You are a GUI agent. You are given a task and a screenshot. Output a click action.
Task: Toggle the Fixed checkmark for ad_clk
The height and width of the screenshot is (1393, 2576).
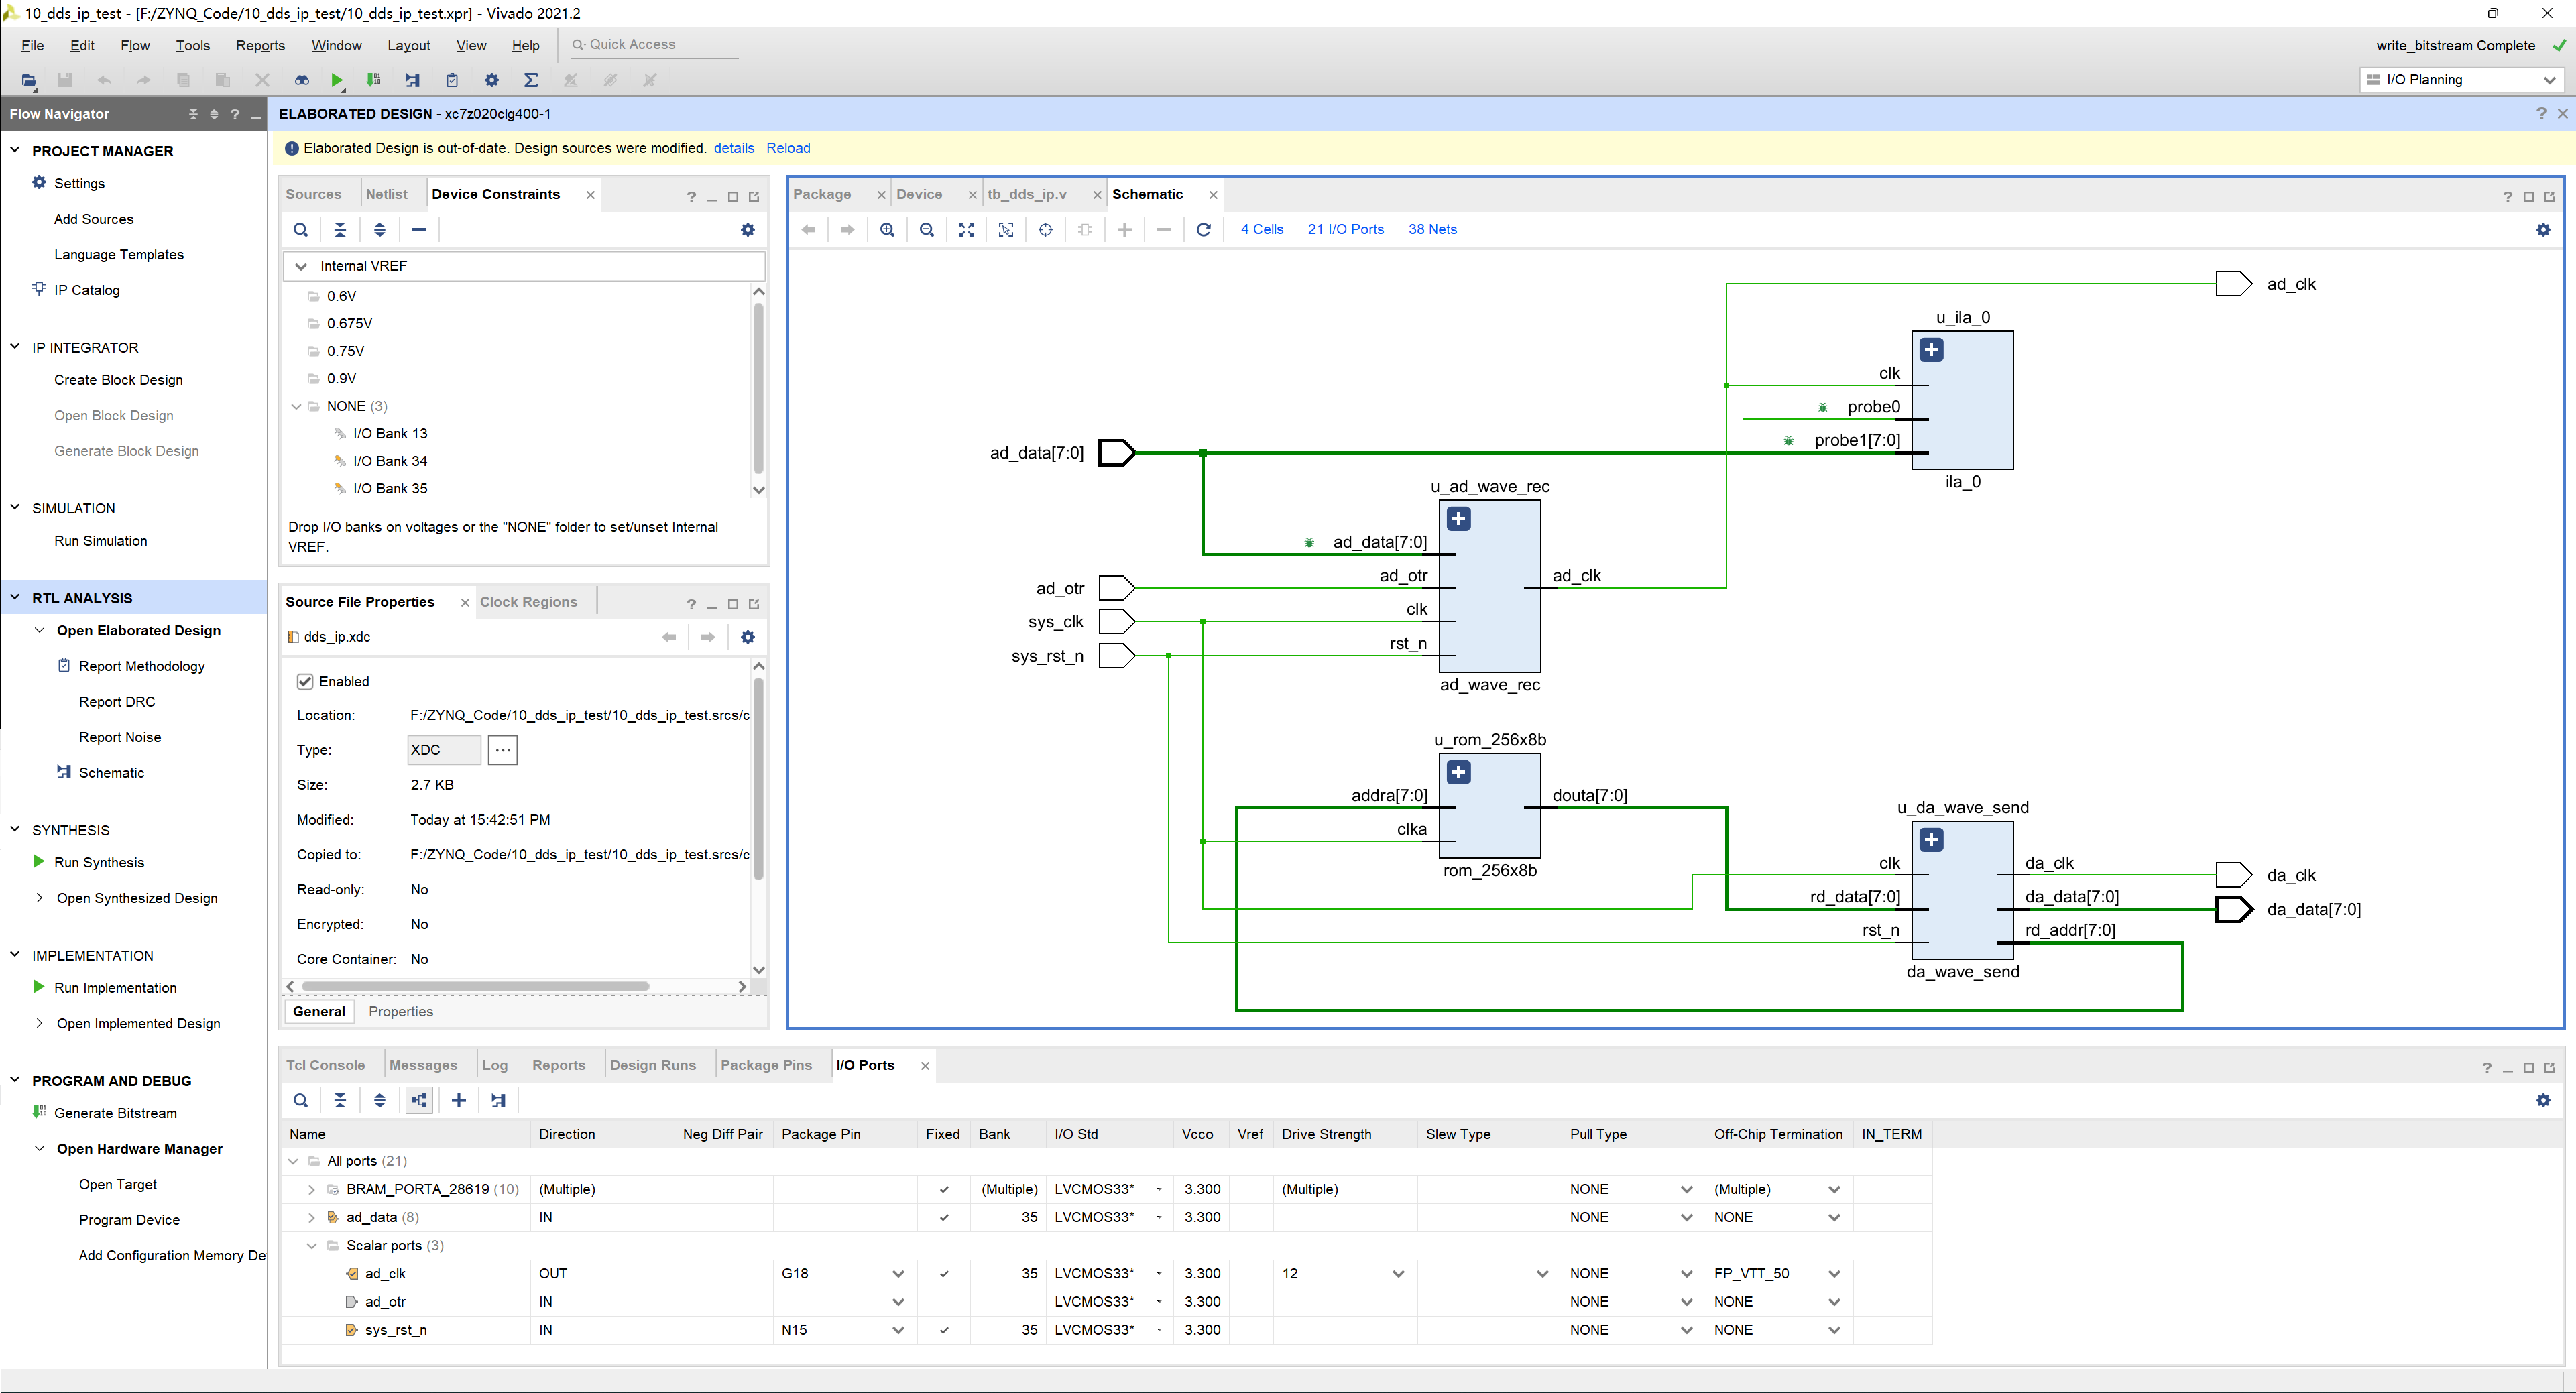[x=943, y=1274]
